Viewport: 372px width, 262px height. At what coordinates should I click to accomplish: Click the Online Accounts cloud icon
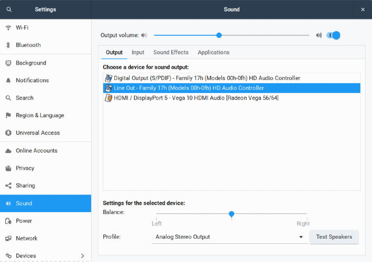tap(8, 151)
